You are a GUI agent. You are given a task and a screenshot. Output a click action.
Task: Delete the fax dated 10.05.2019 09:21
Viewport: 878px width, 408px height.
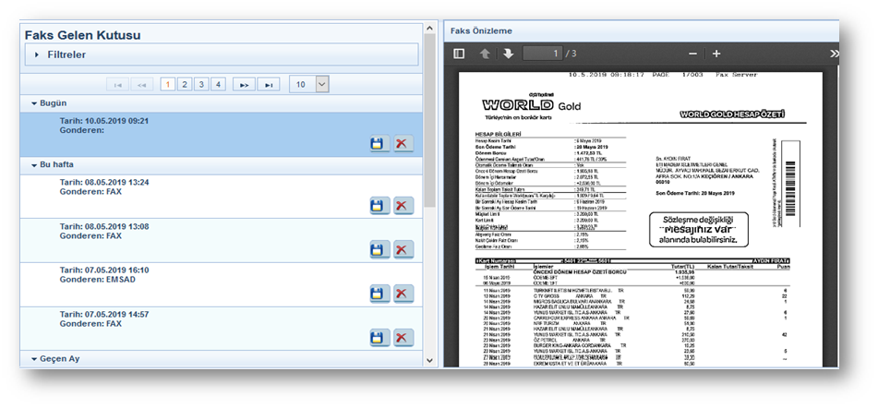(403, 143)
